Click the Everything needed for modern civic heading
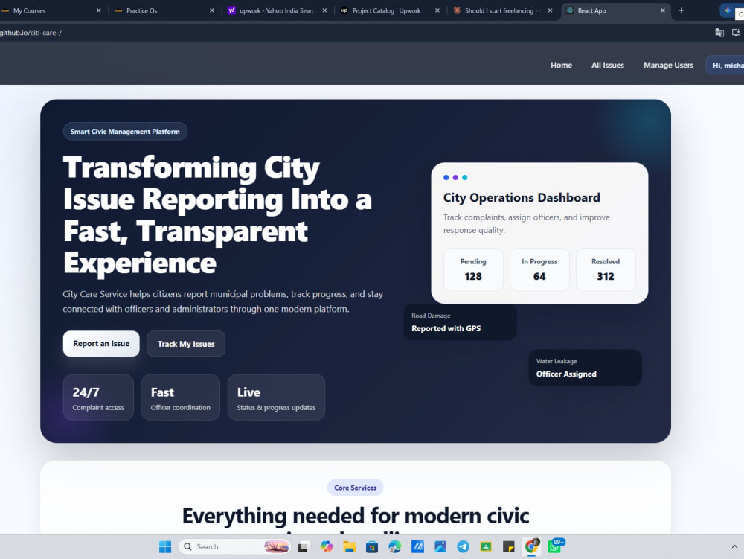 tap(356, 516)
